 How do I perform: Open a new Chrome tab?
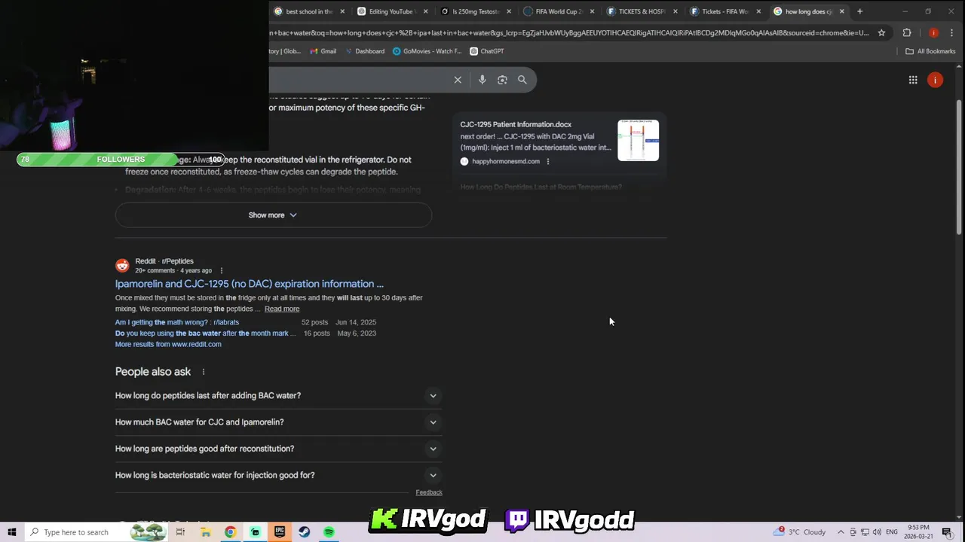tap(859, 11)
